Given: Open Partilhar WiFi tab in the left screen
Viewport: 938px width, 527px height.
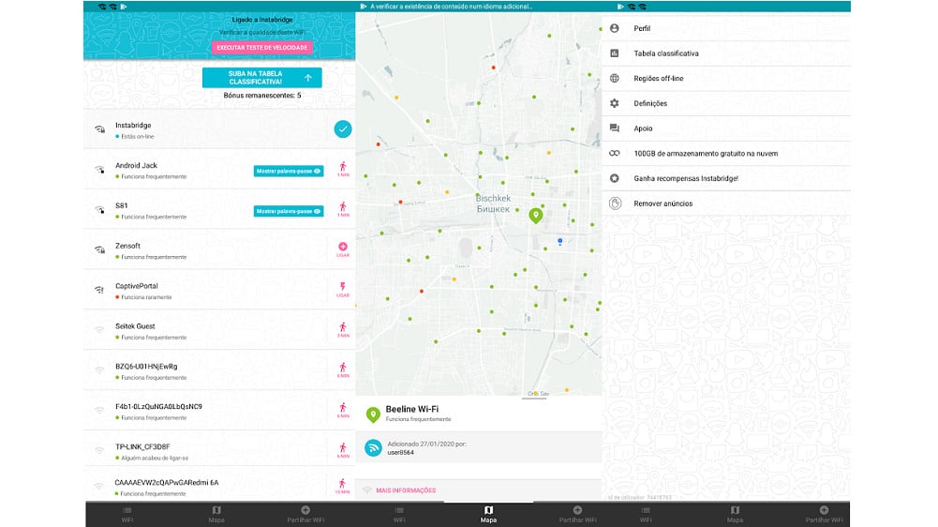Looking at the screenshot, I should click(x=305, y=514).
